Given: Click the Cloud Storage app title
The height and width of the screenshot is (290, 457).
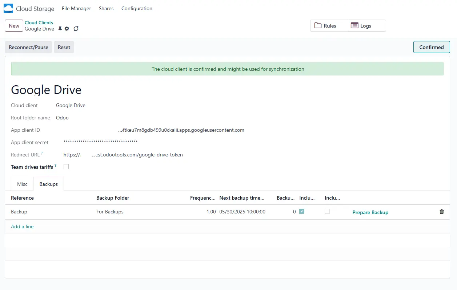Looking at the screenshot, I should tap(35, 9).
